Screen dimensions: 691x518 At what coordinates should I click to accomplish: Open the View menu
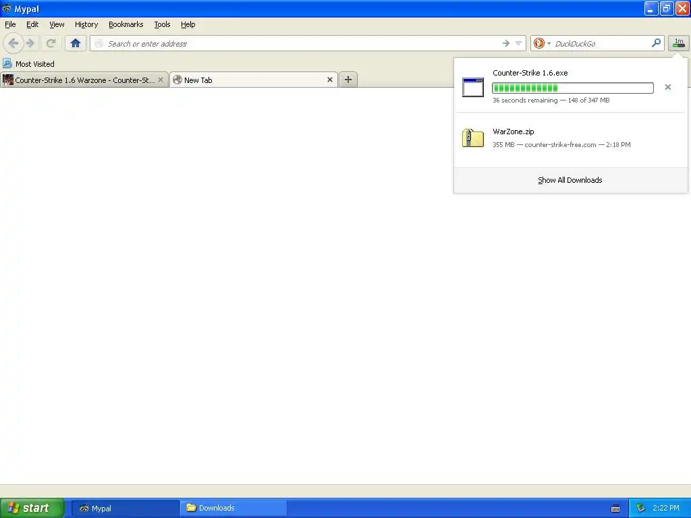click(57, 24)
